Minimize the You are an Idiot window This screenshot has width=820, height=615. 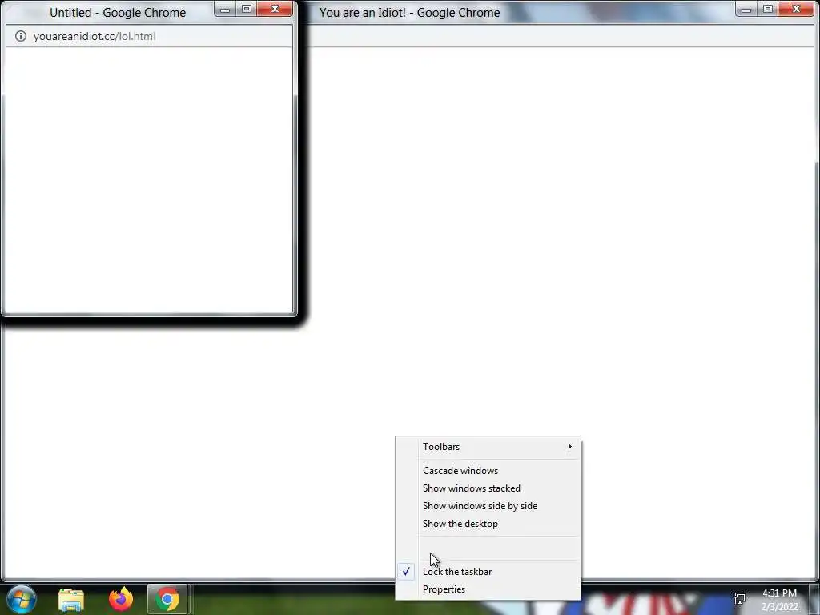pos(746,9)
